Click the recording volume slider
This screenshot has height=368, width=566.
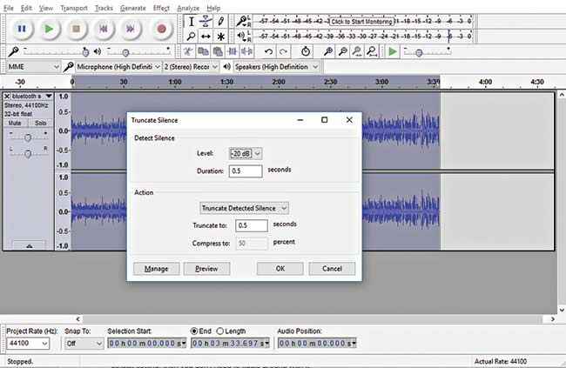[x=55, y=51]
